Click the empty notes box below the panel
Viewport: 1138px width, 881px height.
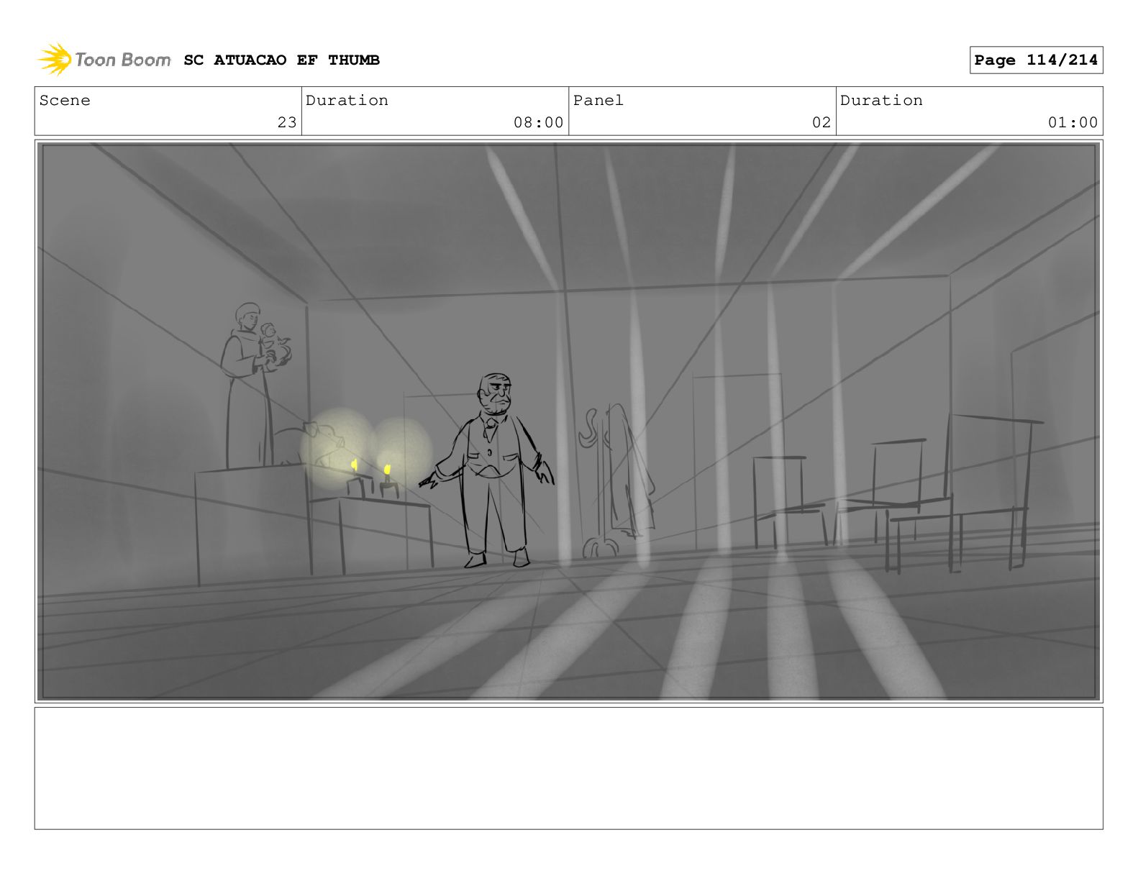point(569,768)
